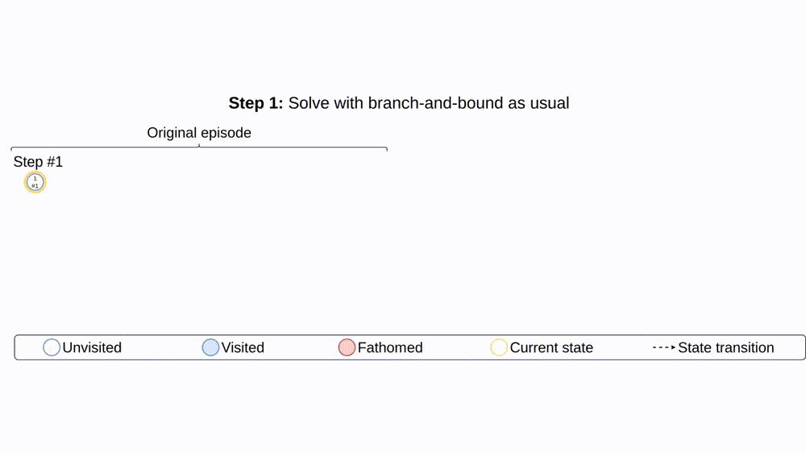Click the Unvisited legend circle
Viewport: 806px width, 453px height.
[52, 347]
